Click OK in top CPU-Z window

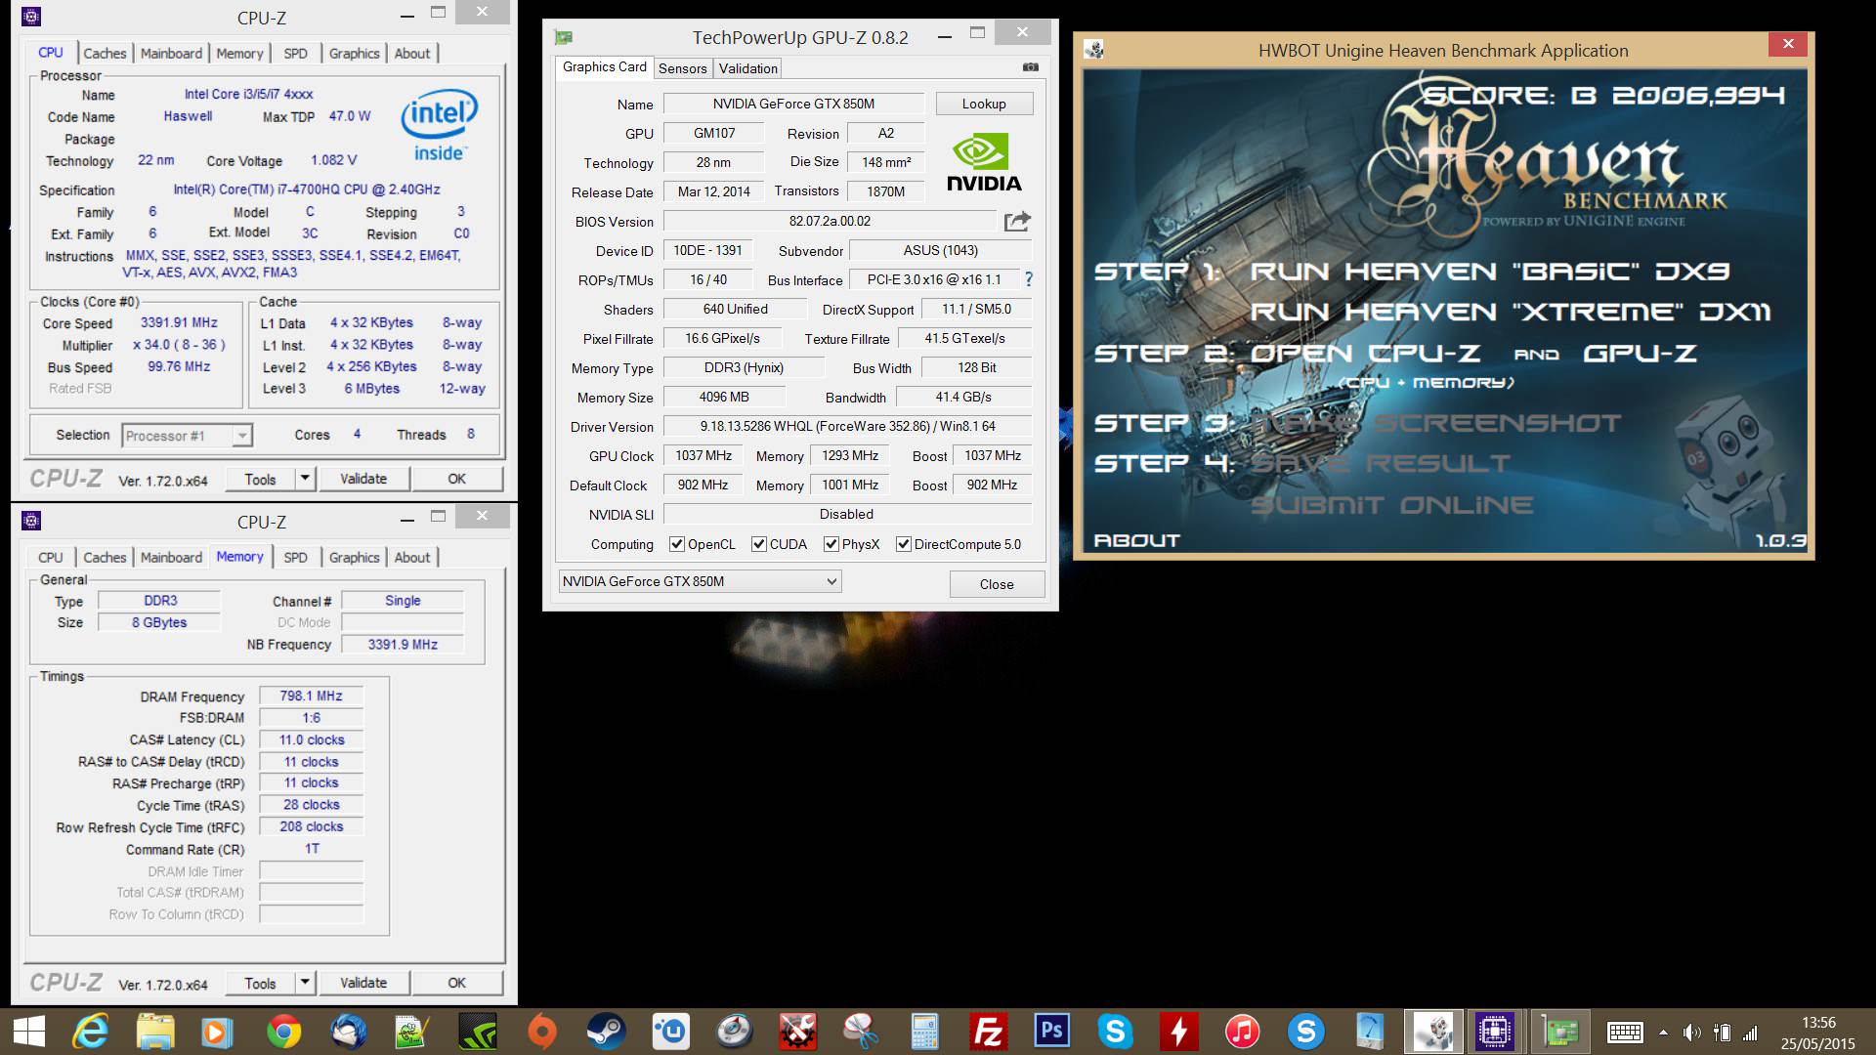coord(456,479)
